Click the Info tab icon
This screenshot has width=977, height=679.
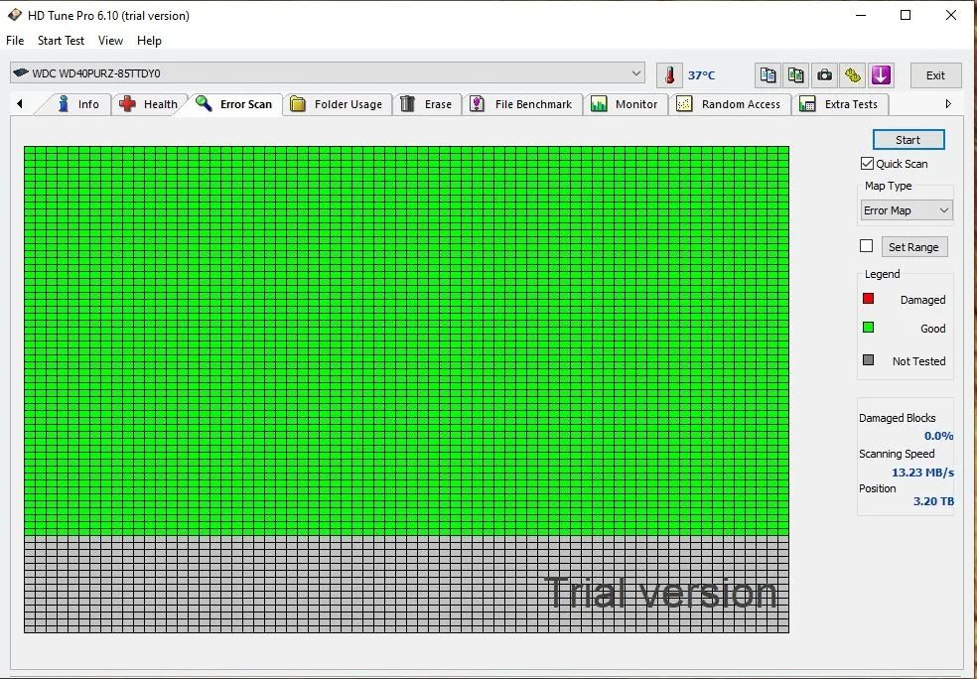[64, 103]
